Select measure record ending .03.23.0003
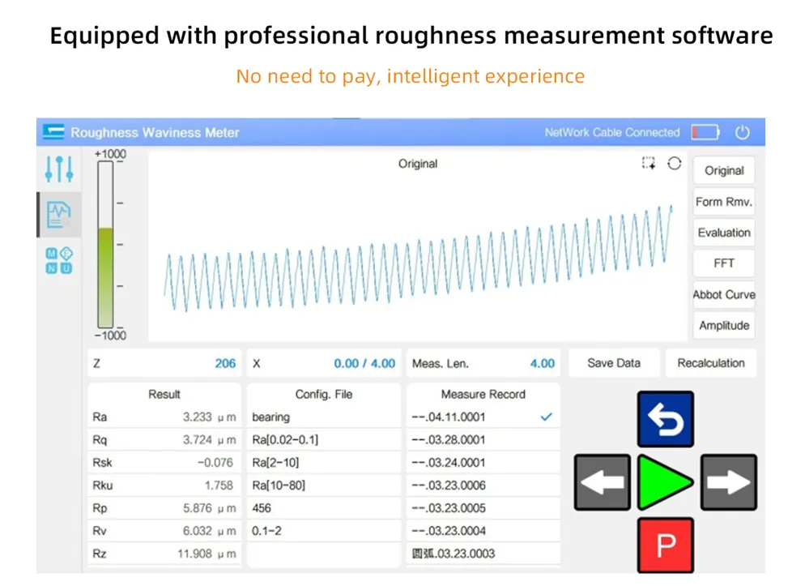 click(x=483, y=554)
